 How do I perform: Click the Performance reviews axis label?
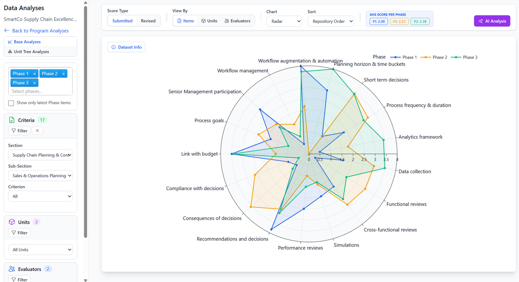(300, 248)
